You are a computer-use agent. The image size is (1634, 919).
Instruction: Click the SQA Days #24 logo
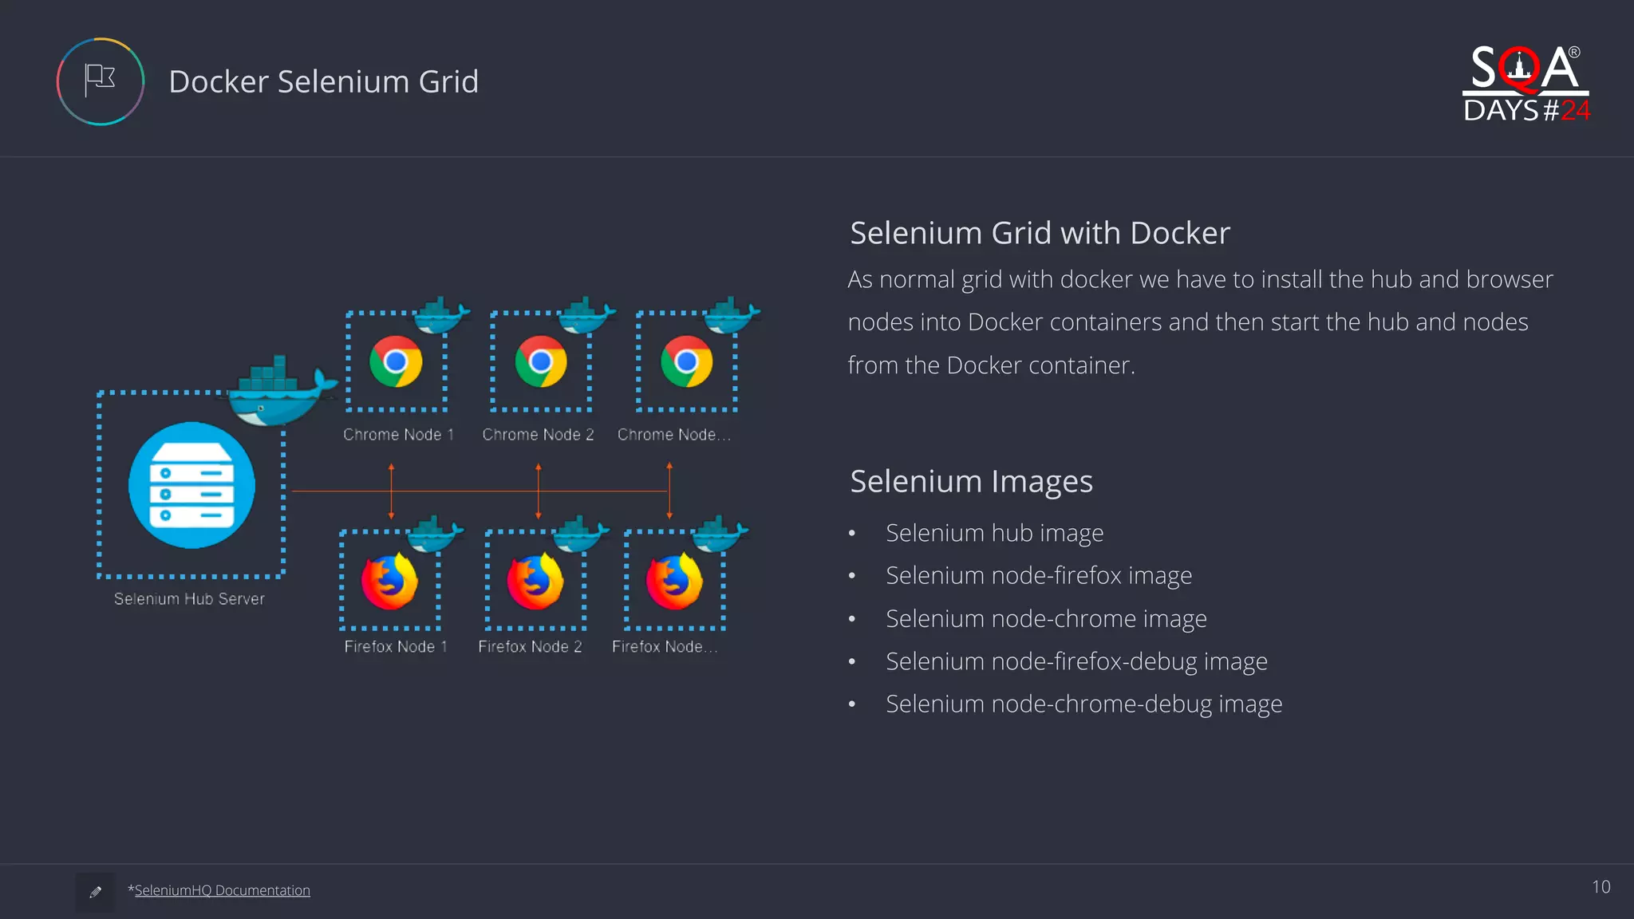click(1525, 84)
